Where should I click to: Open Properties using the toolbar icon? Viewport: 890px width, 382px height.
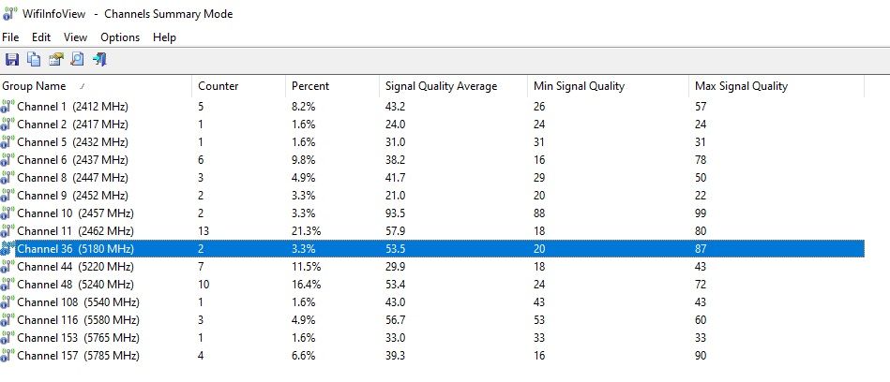pyautogui.click(x=55, y=60)
